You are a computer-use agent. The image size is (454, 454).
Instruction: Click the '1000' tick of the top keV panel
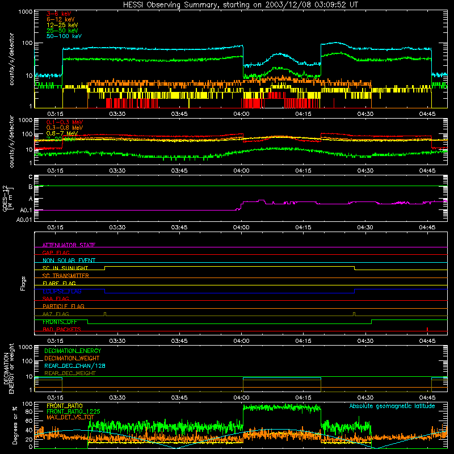pyautogui.click(x=26, y=12)
